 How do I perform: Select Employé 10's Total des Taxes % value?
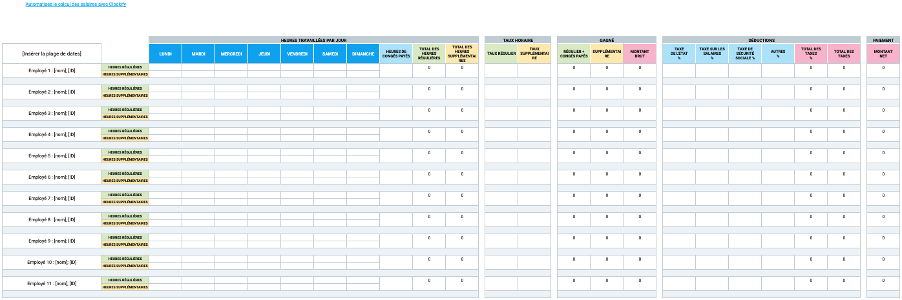click(x=811, y=262)
